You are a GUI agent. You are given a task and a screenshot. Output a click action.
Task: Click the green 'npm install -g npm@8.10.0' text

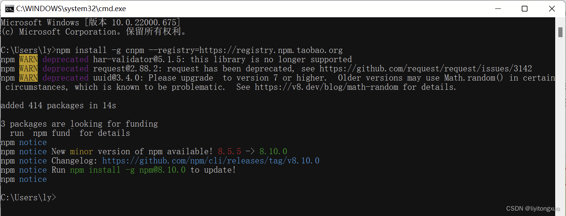(x=128, y=170)
